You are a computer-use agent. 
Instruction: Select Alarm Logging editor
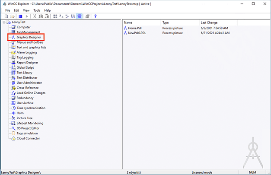pyautogui.click(x=27, y=52)
